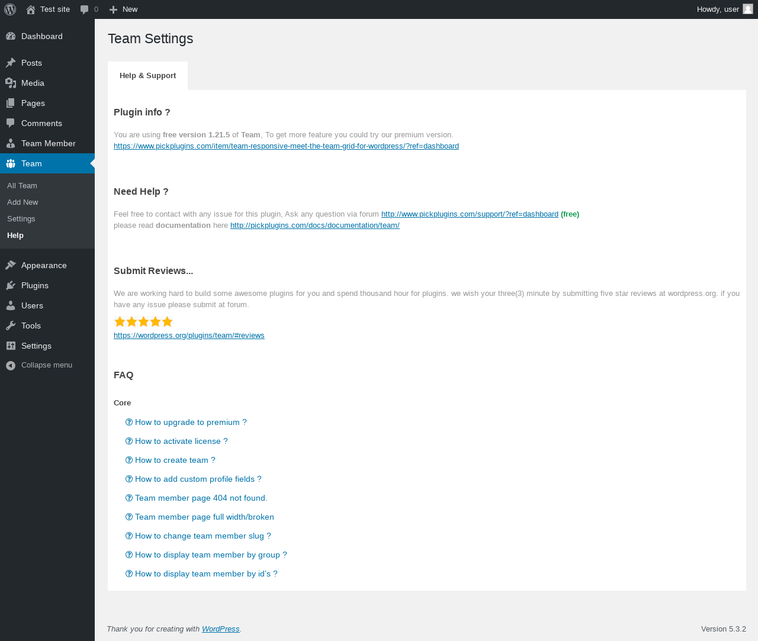758x641 pixels.
Task: Click the 'Team Settings' page title
Action: [150, 38]
